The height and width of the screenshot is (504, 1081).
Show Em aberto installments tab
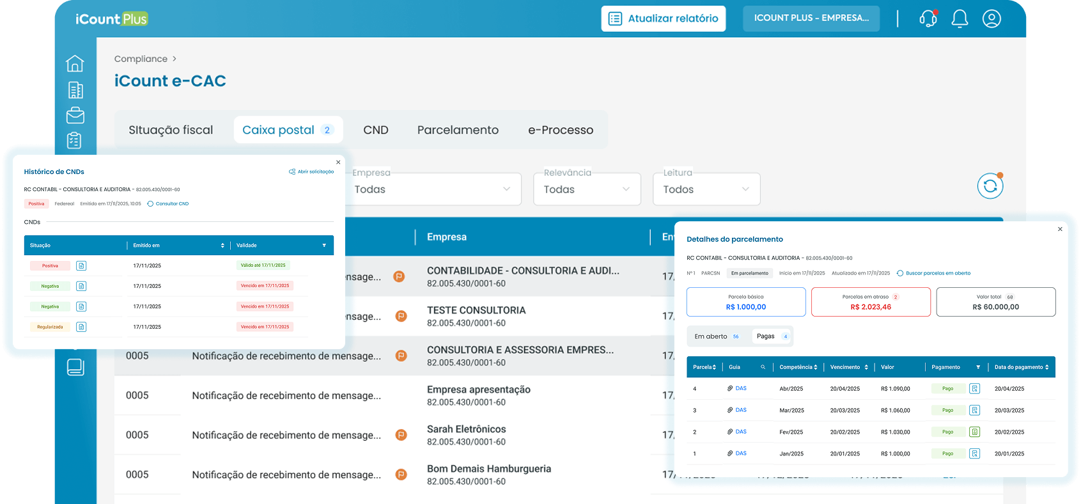coord(718,336)
